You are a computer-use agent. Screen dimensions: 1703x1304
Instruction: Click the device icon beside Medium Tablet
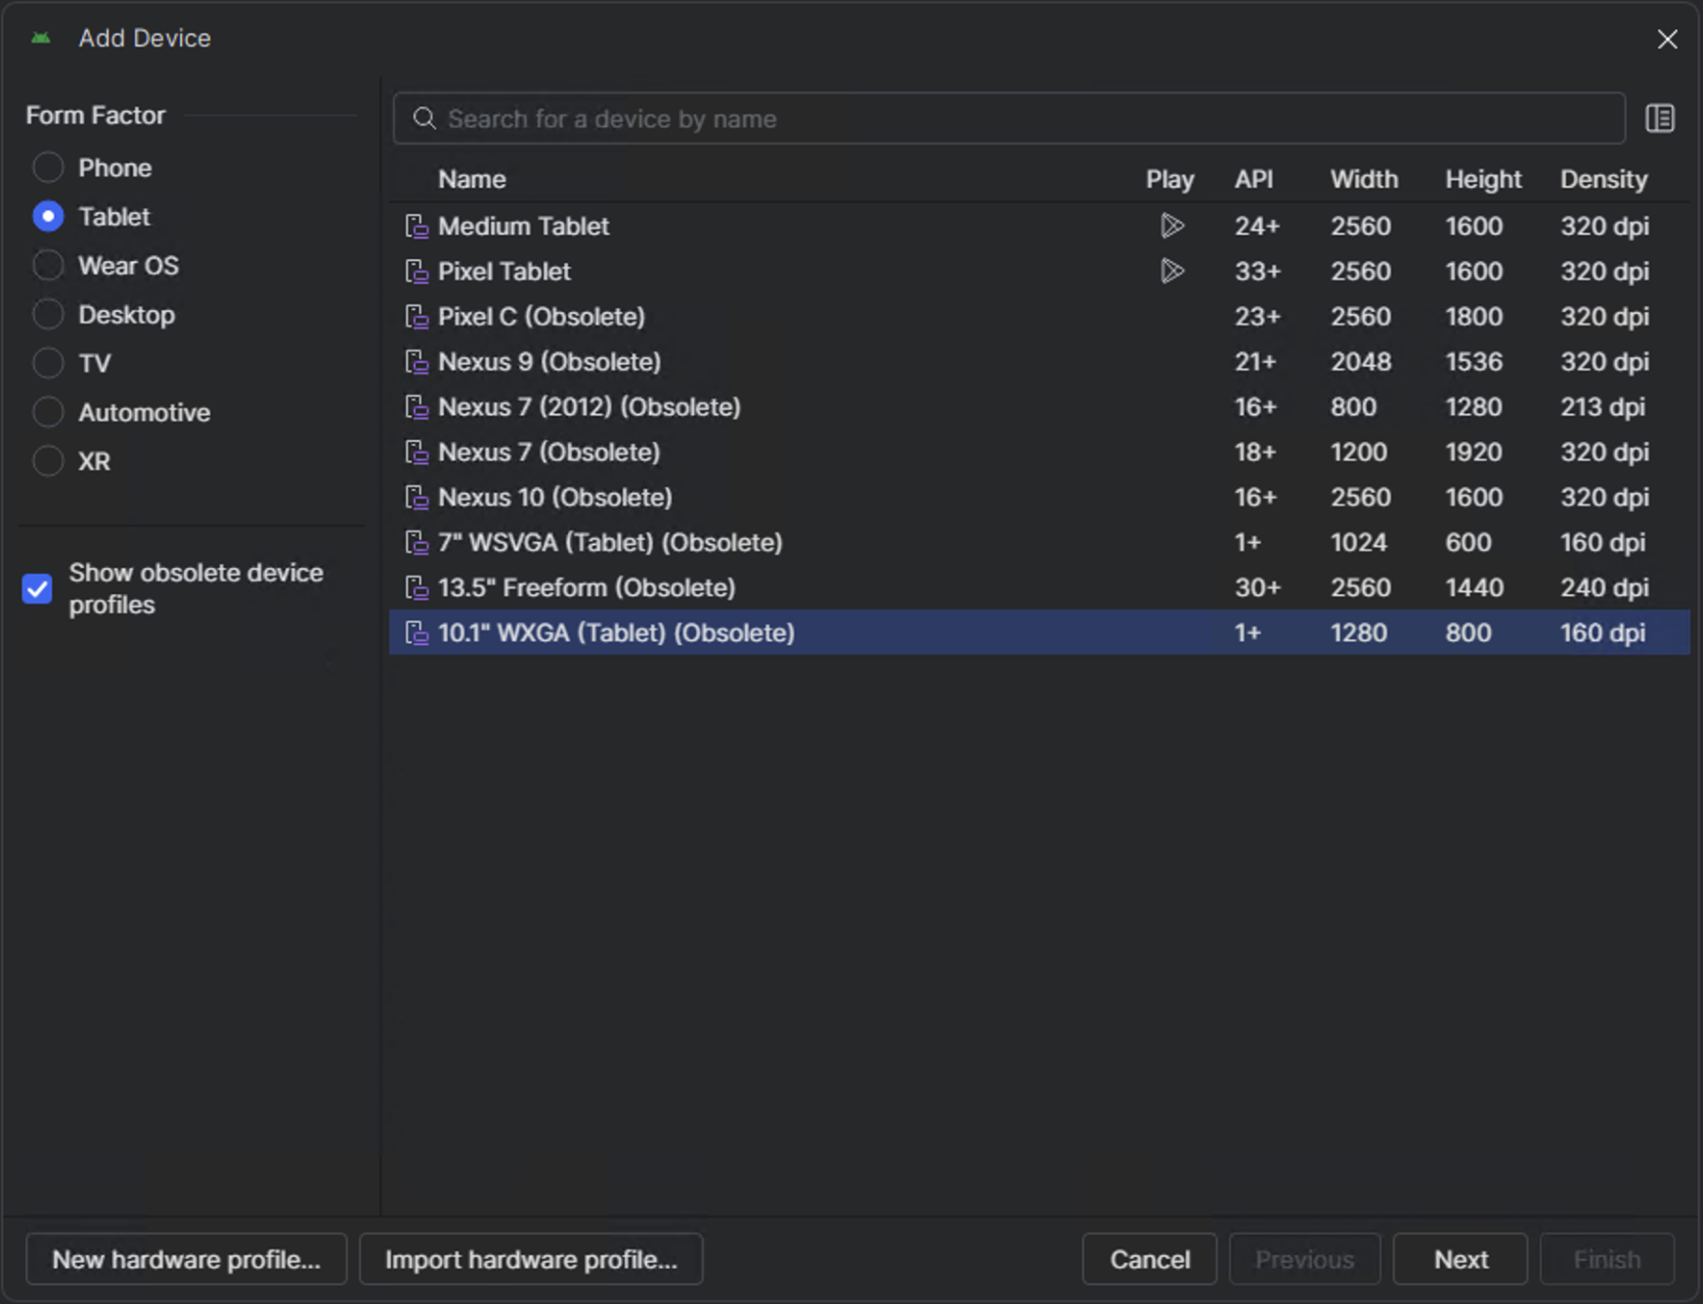(417, 227)
